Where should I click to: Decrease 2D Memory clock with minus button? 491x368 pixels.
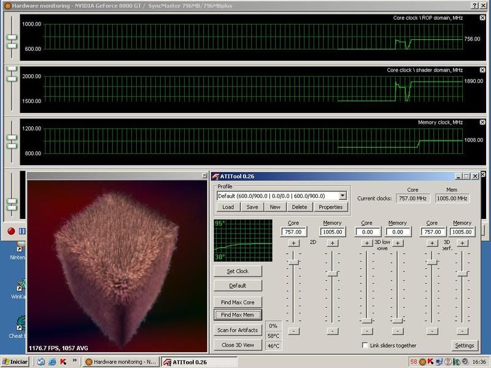(332, 331)
